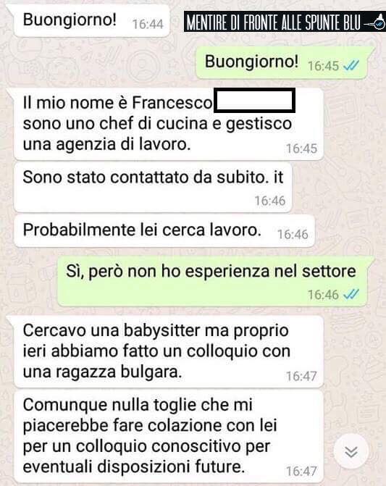Image resolution: width=386 pixels, height=486 pixels.
Task: Tap the scroll-to-bottom double chevron button
Action: point(351,451)
